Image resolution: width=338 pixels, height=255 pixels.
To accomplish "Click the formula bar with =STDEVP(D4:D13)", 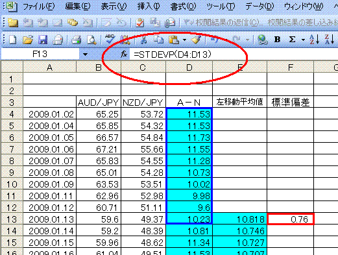I will click(x=234, y=54).
